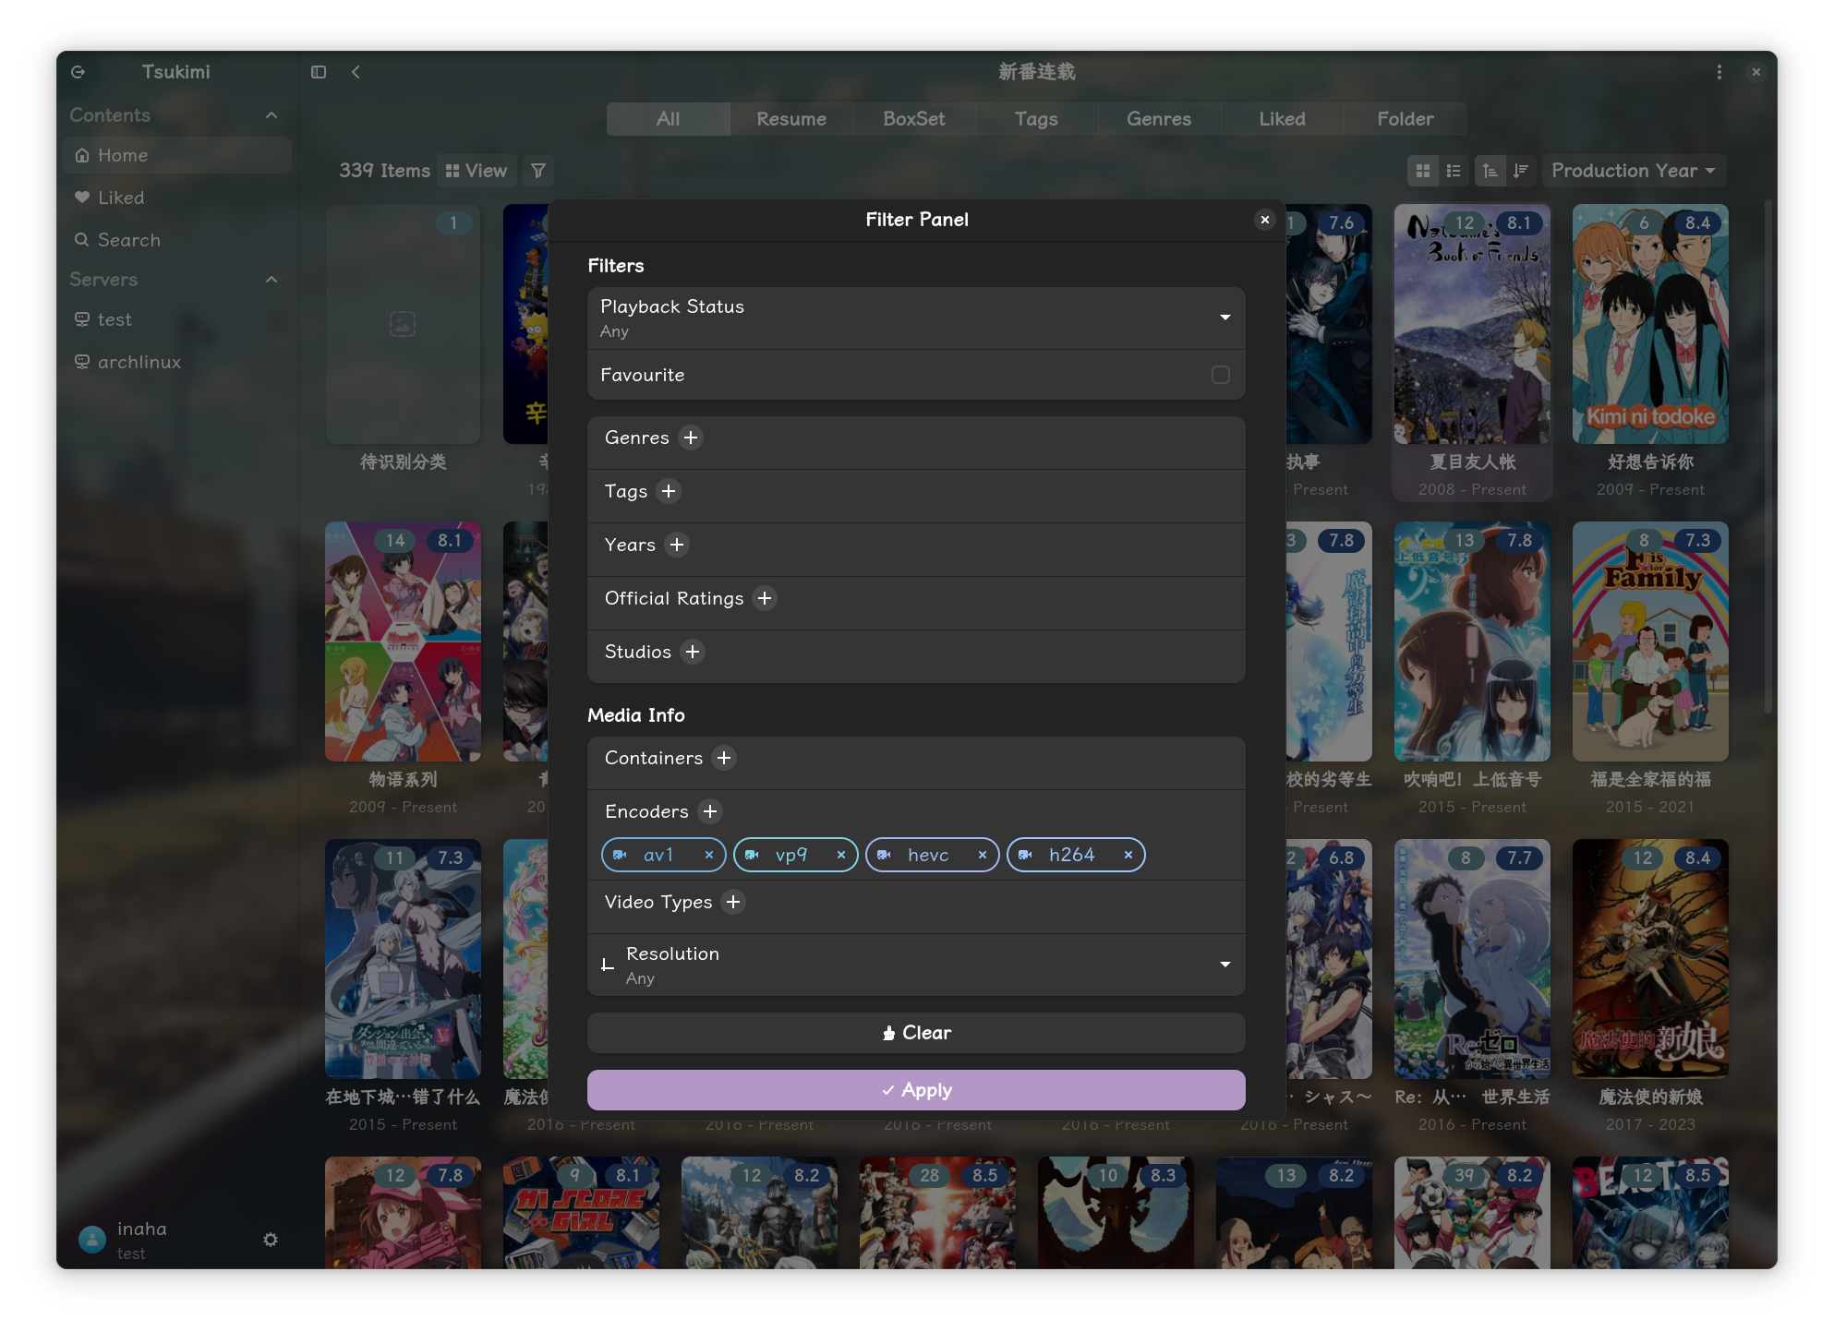Add a Studios filter
Image resolution: width=1834 pixels, height=1331 pixels.
click(x=693, y=652)
